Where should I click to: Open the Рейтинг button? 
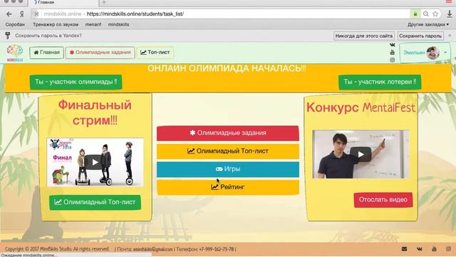[228, 187]
